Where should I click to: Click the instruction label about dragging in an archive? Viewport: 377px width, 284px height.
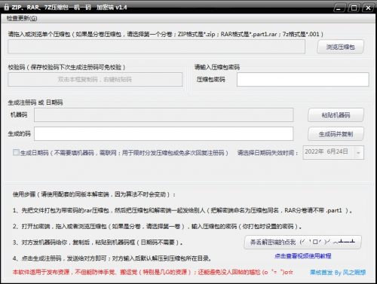166,34
